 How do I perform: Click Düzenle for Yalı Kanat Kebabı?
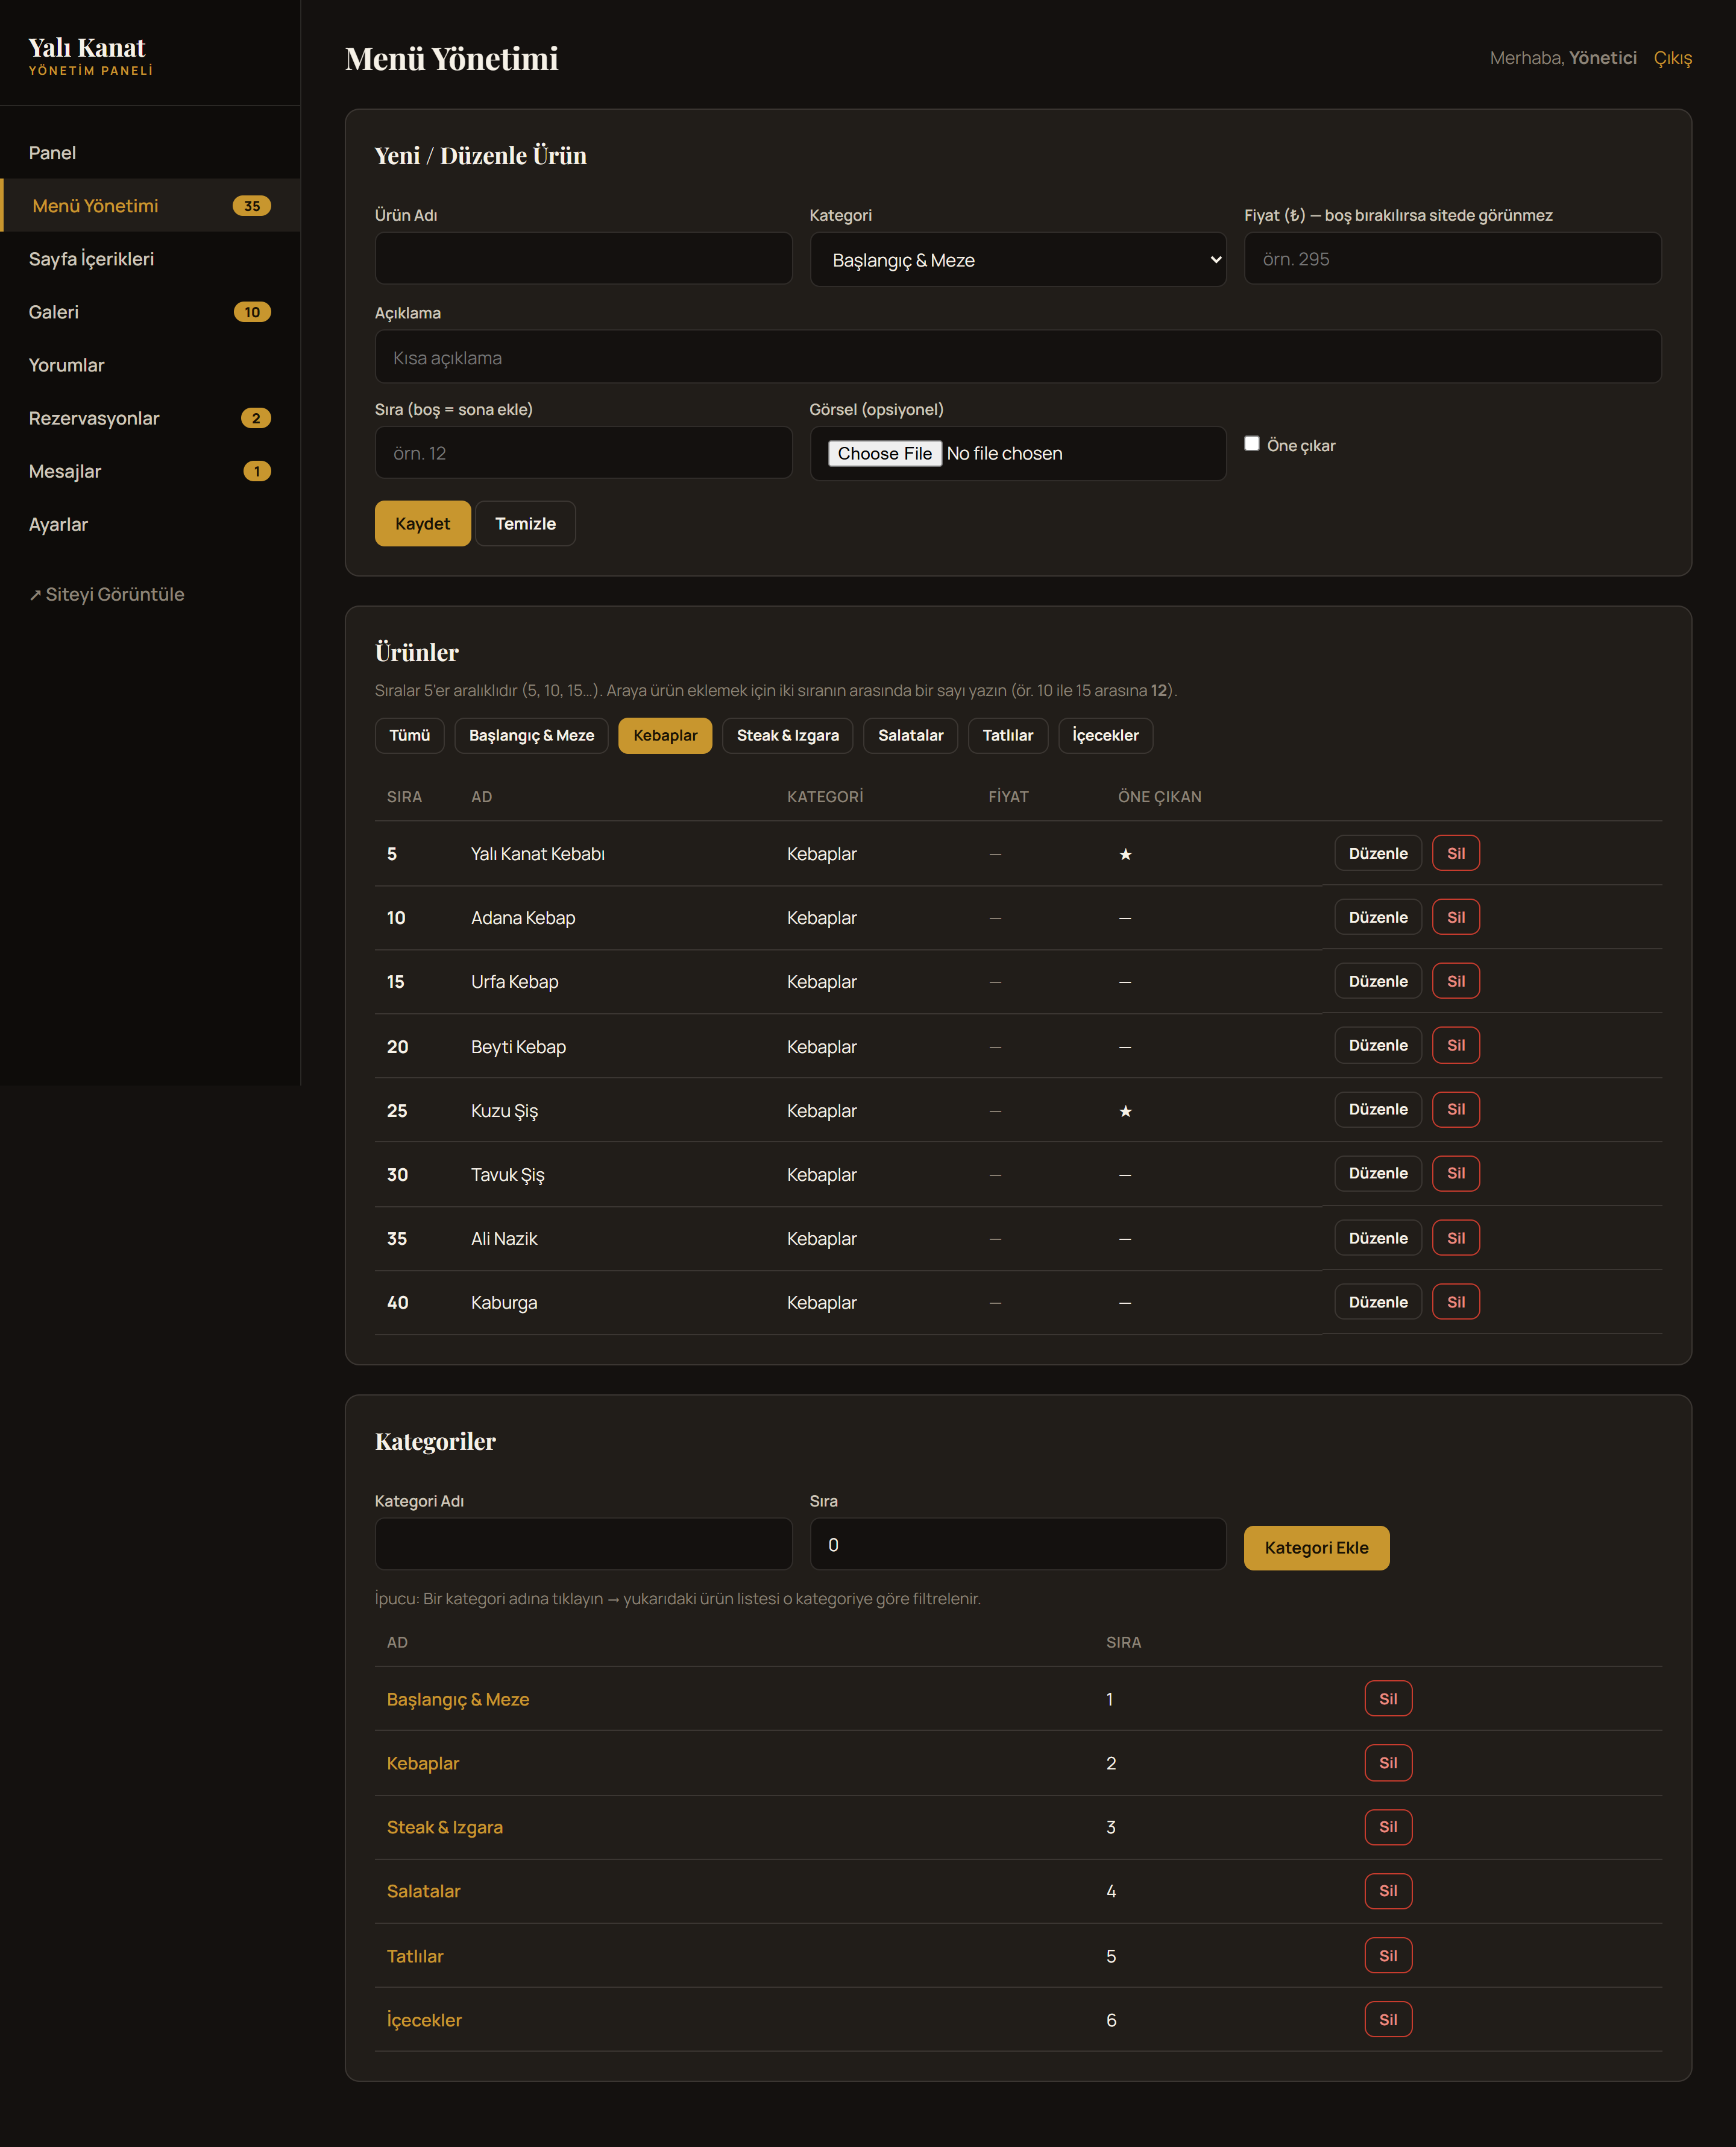pyautogui.click(x=1378, y=853)
